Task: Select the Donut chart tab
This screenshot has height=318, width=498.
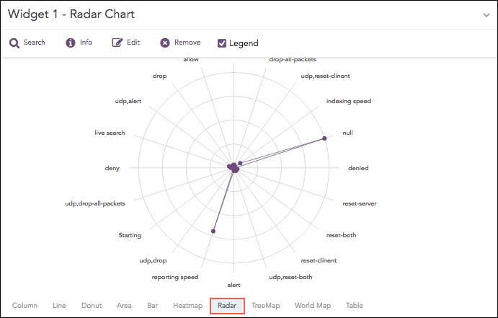Action: (x=92, y=306)
